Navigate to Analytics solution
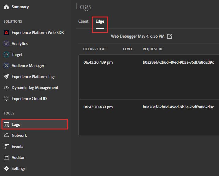The image size is (219, 176). [20, 43]
